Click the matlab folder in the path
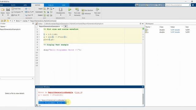The width and height of the screenshot is (196, 110). pyautogui.click(x=25, y=21)
